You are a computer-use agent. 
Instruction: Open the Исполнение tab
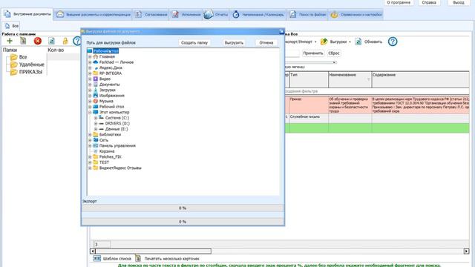pyautogui.click(x=186, y=14)
